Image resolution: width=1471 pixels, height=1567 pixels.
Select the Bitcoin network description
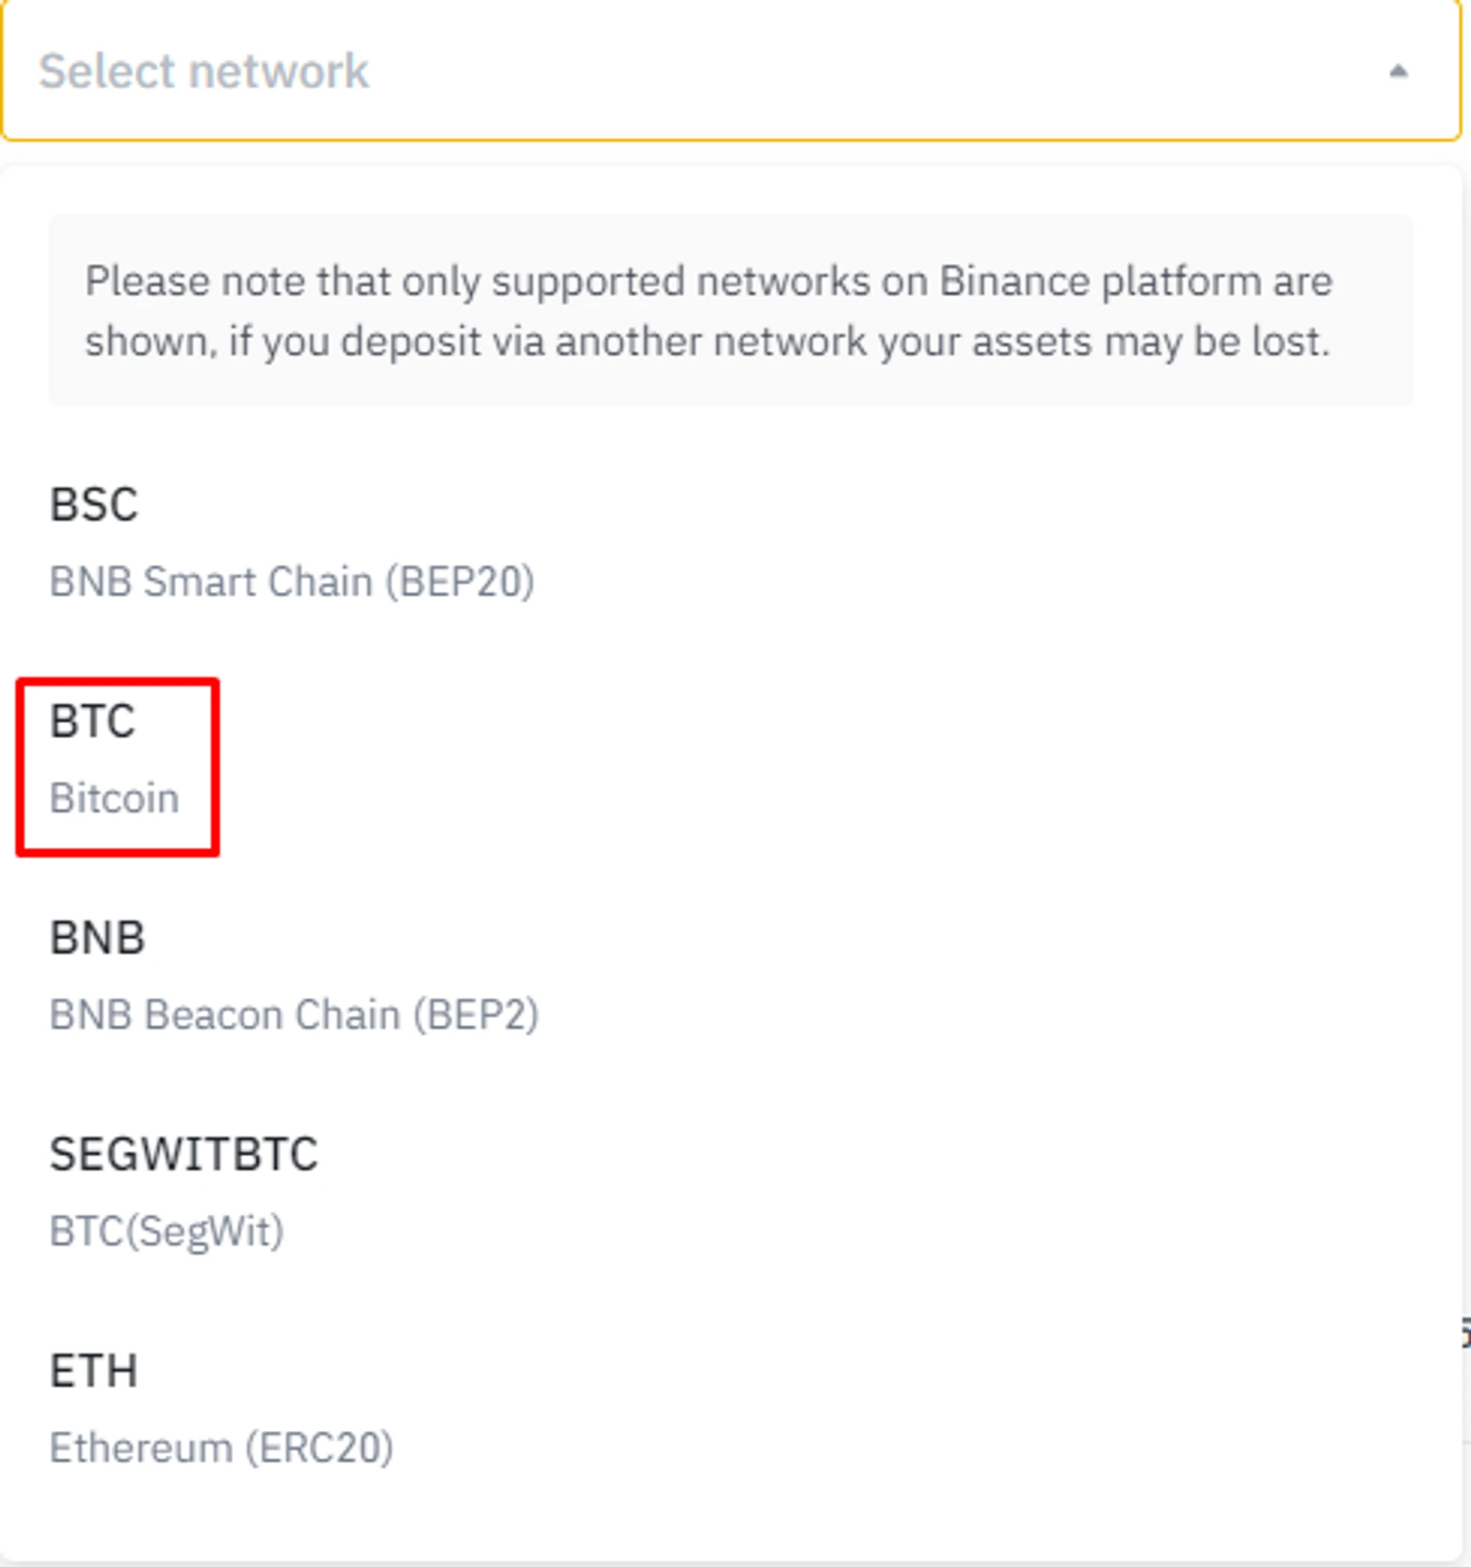point(114,798)
